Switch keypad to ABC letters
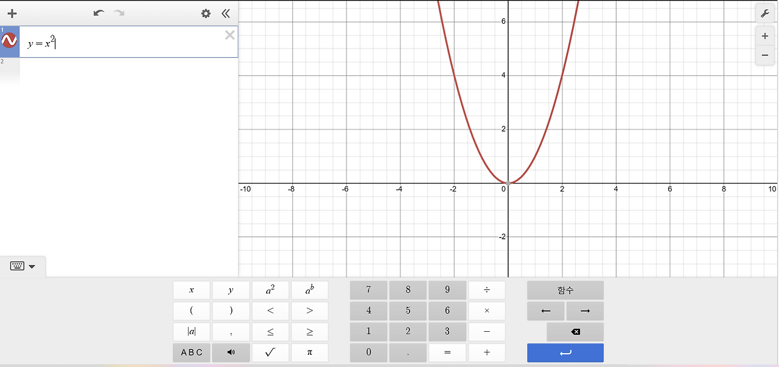This screenshot has height=367, width=779. click(x=191, y=352)
